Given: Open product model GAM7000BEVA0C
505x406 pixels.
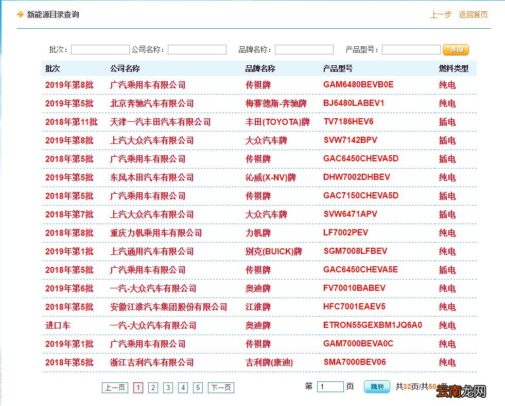Looking at the screenshot, I should point(358,344).
